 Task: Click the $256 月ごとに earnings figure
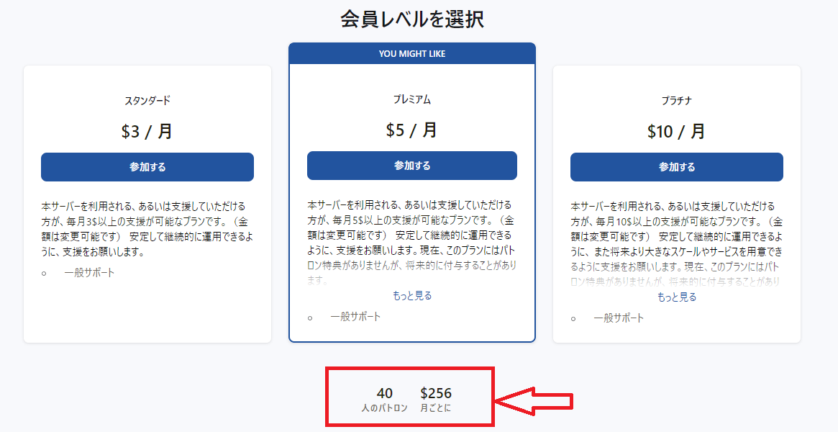click(436, 399)
